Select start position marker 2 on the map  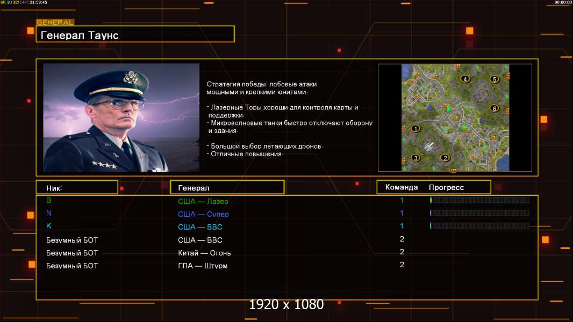pyautogui.click(x=445, y=158)
